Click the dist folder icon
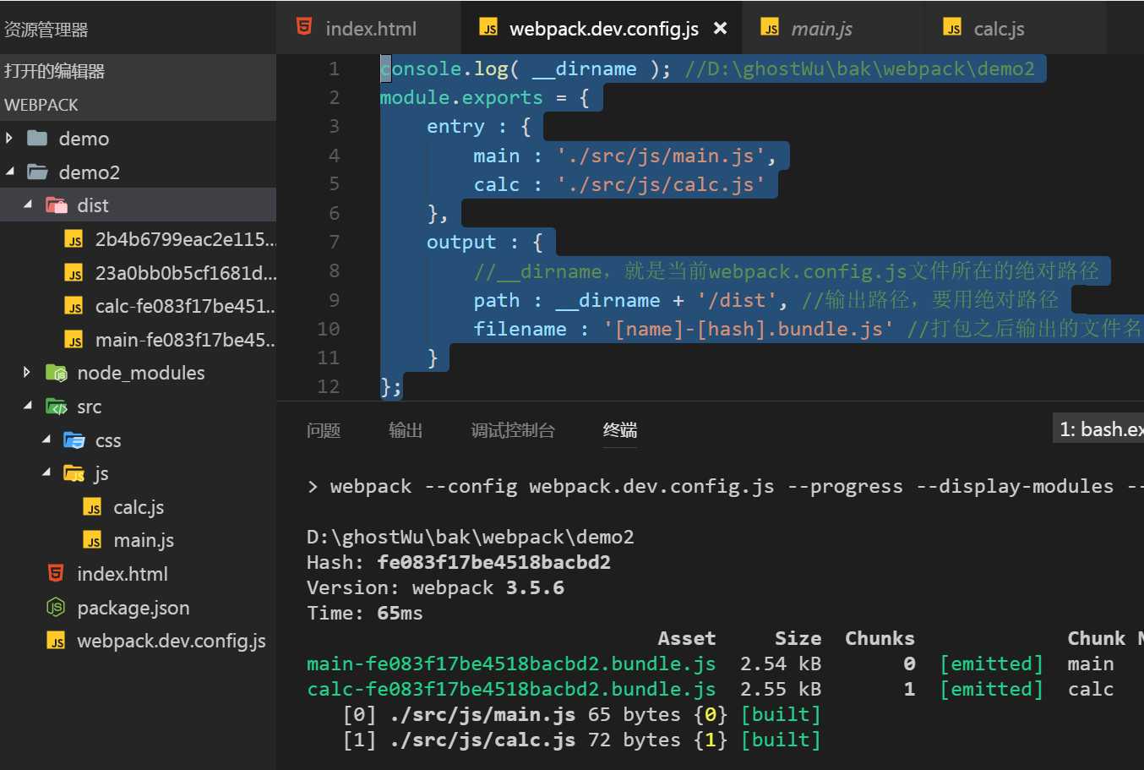 57,205
